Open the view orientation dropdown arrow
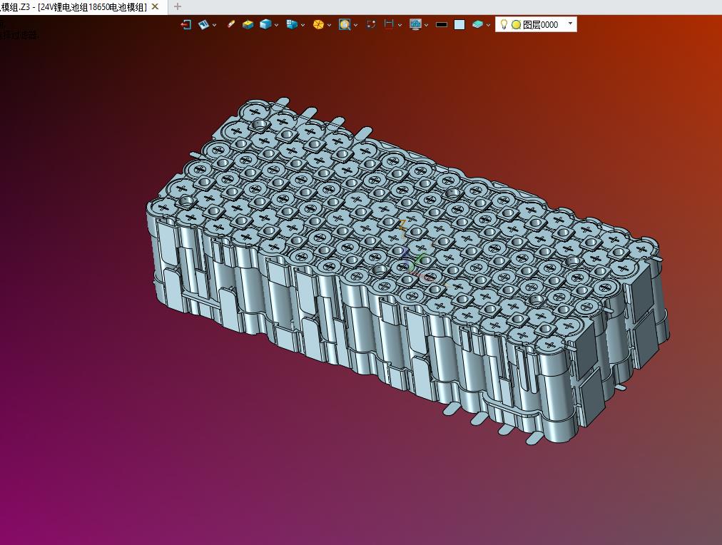Image resolution: width=722 pixels, height=545 pixels. 214,25
